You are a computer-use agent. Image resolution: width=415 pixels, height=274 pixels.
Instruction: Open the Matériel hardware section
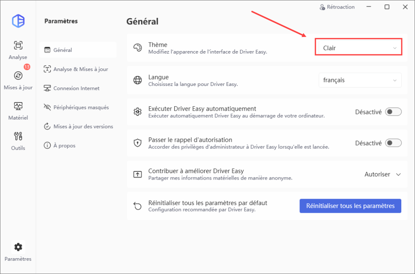point(18,111)
